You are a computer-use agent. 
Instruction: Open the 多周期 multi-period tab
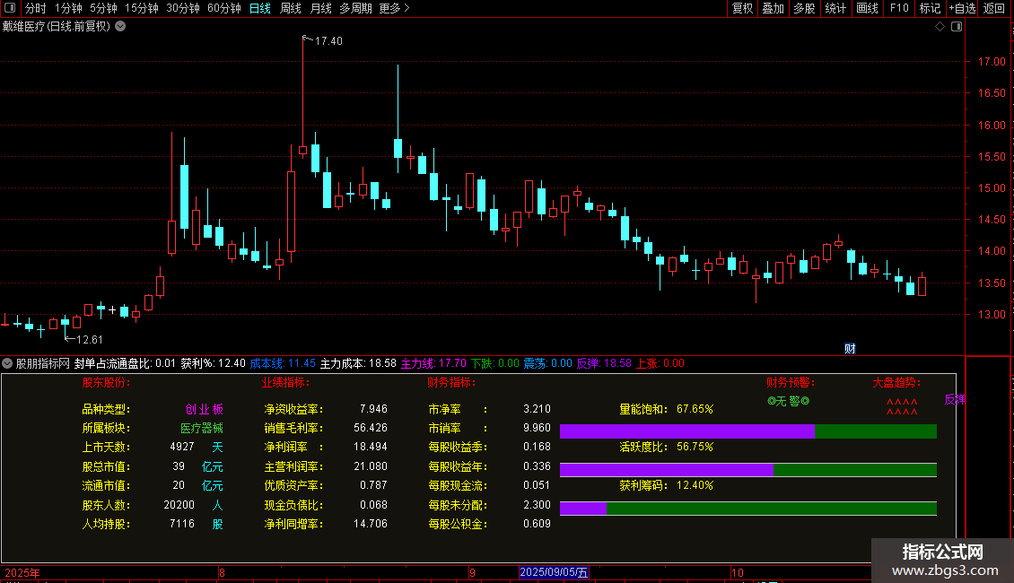point(356,9)
